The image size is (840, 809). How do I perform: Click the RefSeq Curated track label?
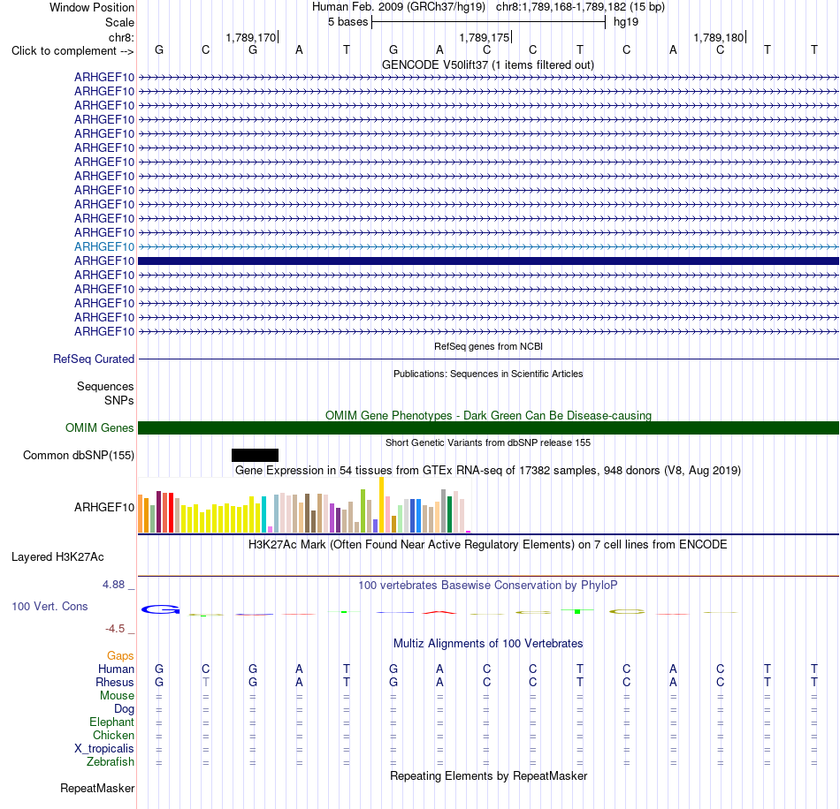[93, 359]
